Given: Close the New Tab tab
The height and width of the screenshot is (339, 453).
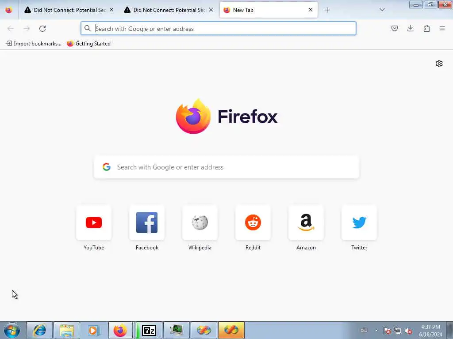Looking at the screenshot, I should click(311, 10).
